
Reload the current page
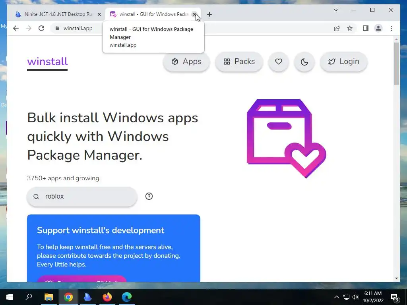pyautogui.click(x=41, y=28)
